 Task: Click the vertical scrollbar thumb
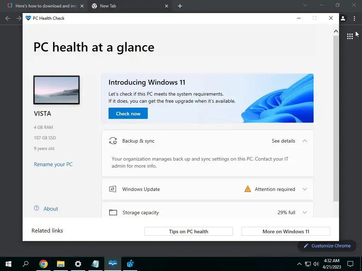click(x=336, y=119)
